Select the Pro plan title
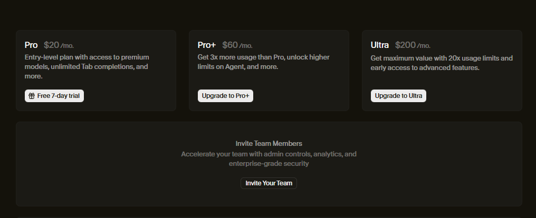 click(31, 45)
